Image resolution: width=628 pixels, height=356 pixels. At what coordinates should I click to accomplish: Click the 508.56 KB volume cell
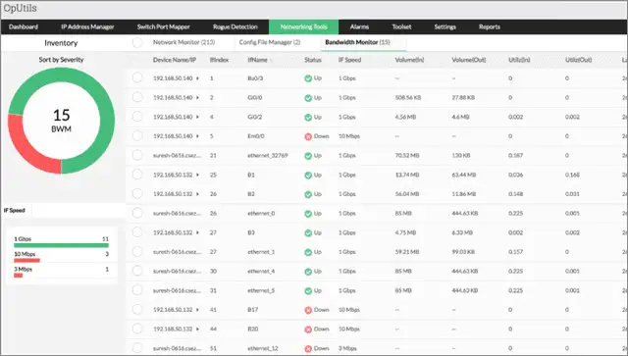click(408, 98)
